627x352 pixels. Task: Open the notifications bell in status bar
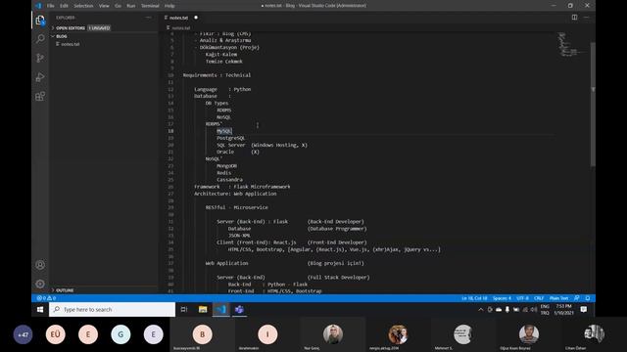[588, 298]
